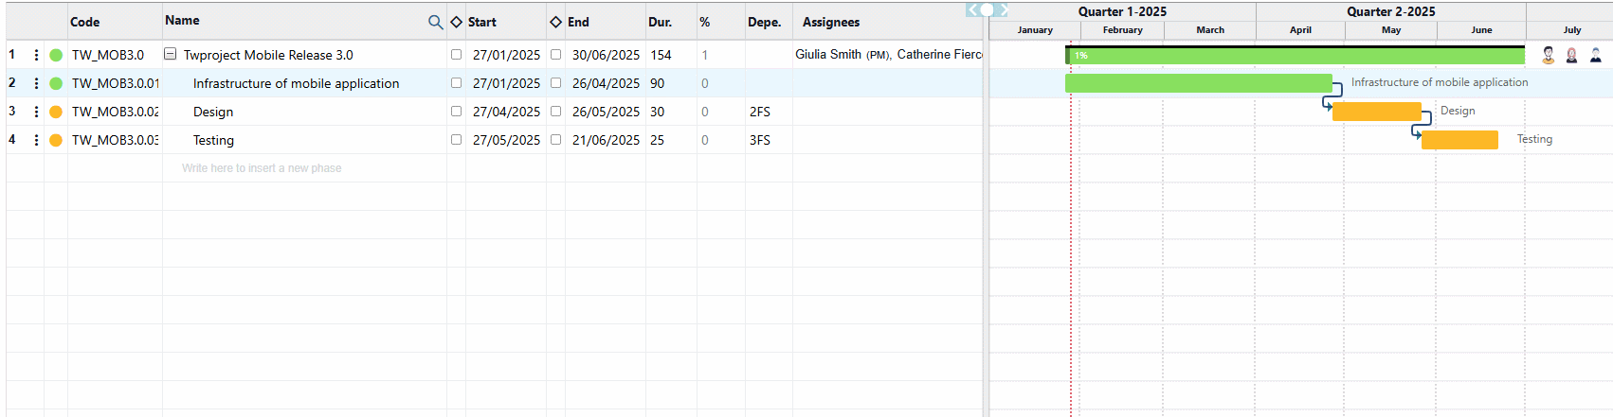The height and width of the screenshot is (417, 1613).
Task: Click the Testing end date 21/06/2025
Action: tap(606, 140)
